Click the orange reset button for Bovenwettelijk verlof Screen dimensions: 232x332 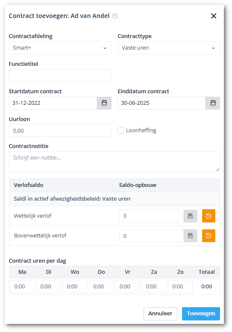point(209,236)
